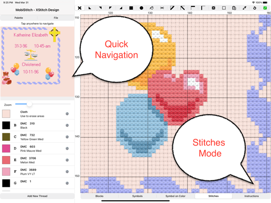
Task: Select the bottom-left half-triangle stitch tool
Action: tap(90, 8)
